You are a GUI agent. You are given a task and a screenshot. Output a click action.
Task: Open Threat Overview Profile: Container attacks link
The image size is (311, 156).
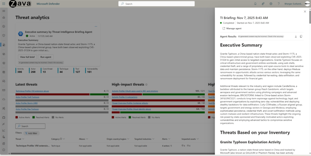tap(130, 103)
